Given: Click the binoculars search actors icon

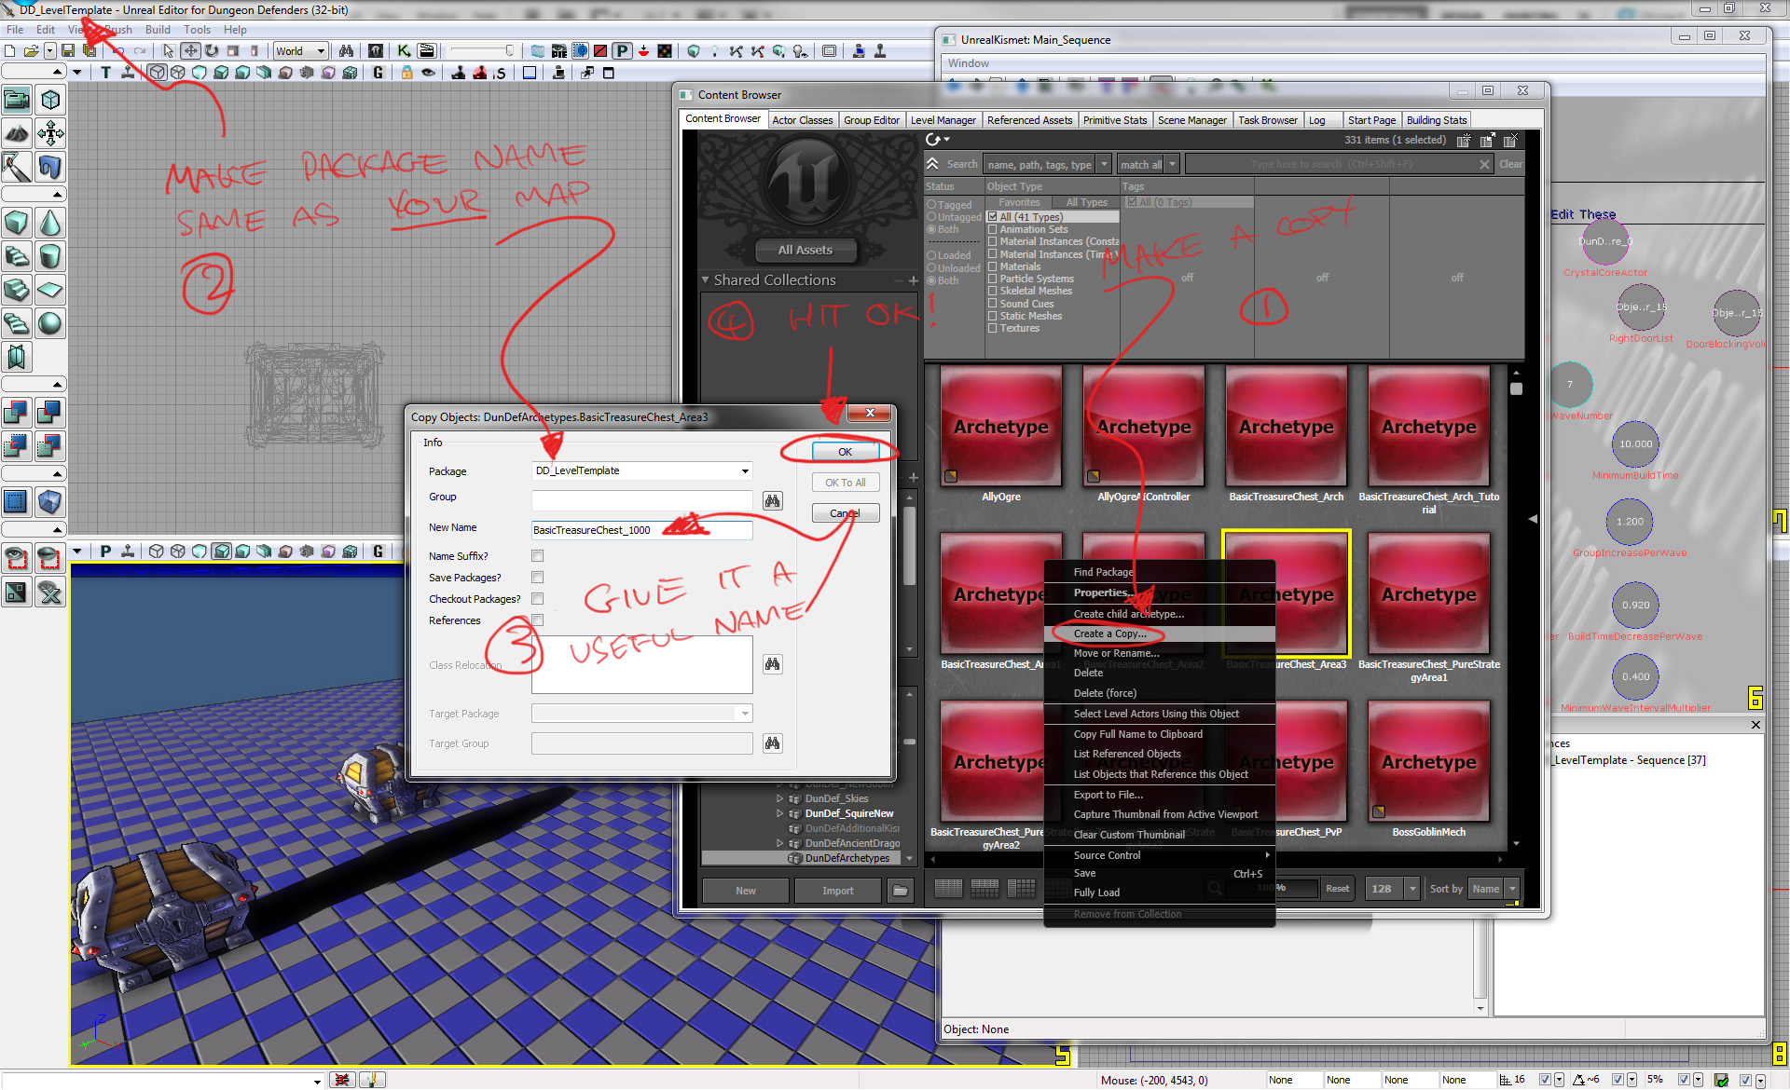Looking at the screenshot, I should [346, 51].
